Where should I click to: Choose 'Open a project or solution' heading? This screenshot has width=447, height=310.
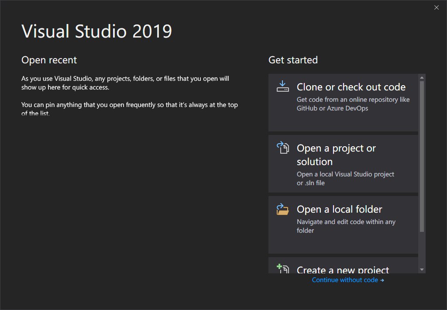[336, 155]
